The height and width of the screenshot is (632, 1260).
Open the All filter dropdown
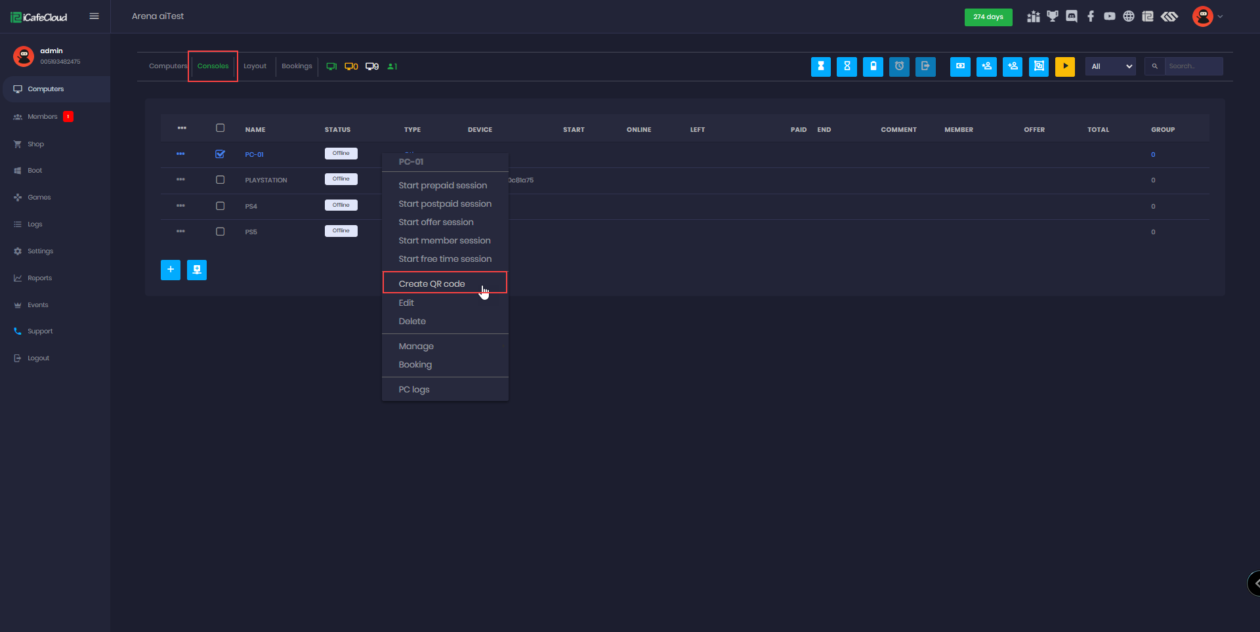(x=1110, y=66)
